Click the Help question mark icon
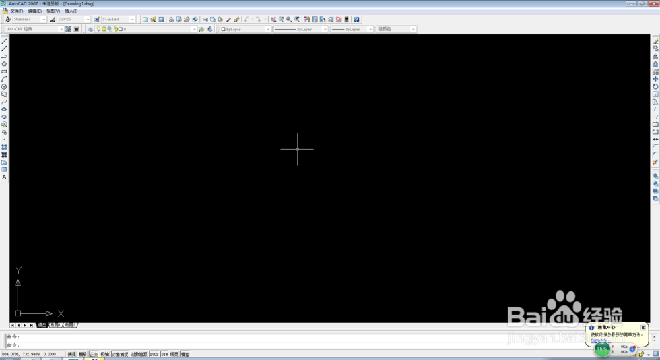Screen dimensions: 660x360 [x=356, y=20]
